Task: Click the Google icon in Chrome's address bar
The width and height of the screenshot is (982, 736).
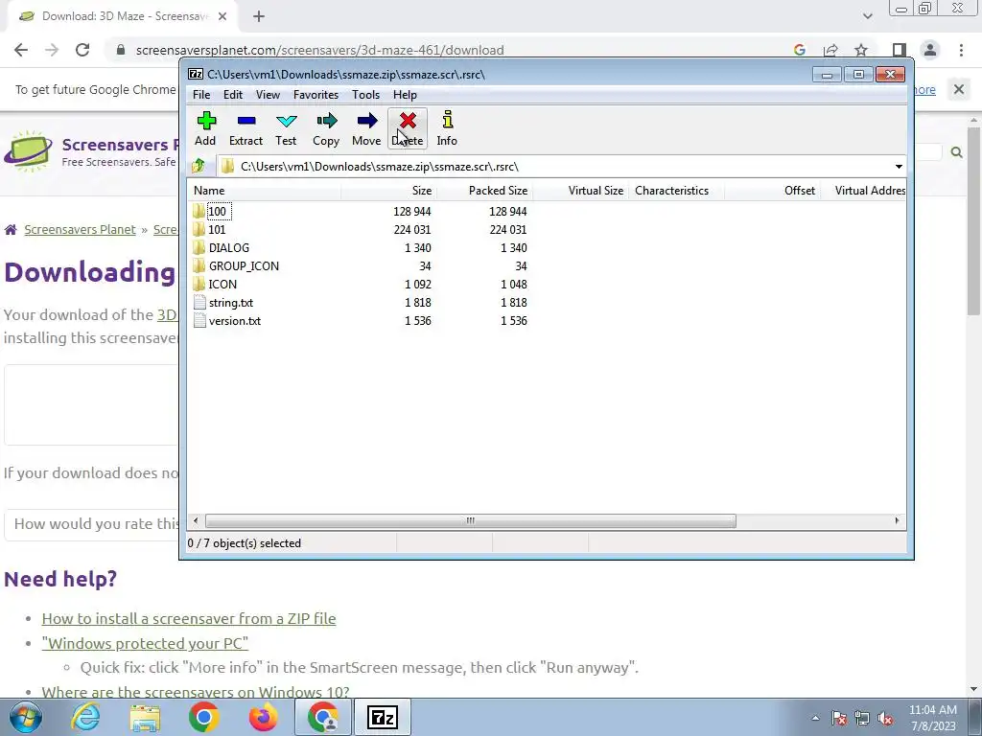Action: point(799,50)
